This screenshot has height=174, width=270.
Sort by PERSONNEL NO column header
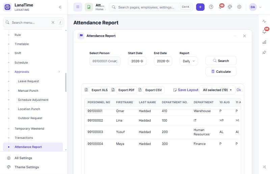point(99,102)
